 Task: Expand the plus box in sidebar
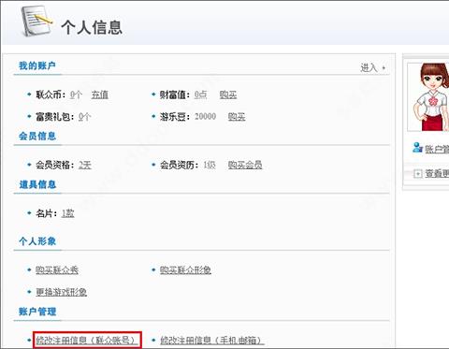418,173
